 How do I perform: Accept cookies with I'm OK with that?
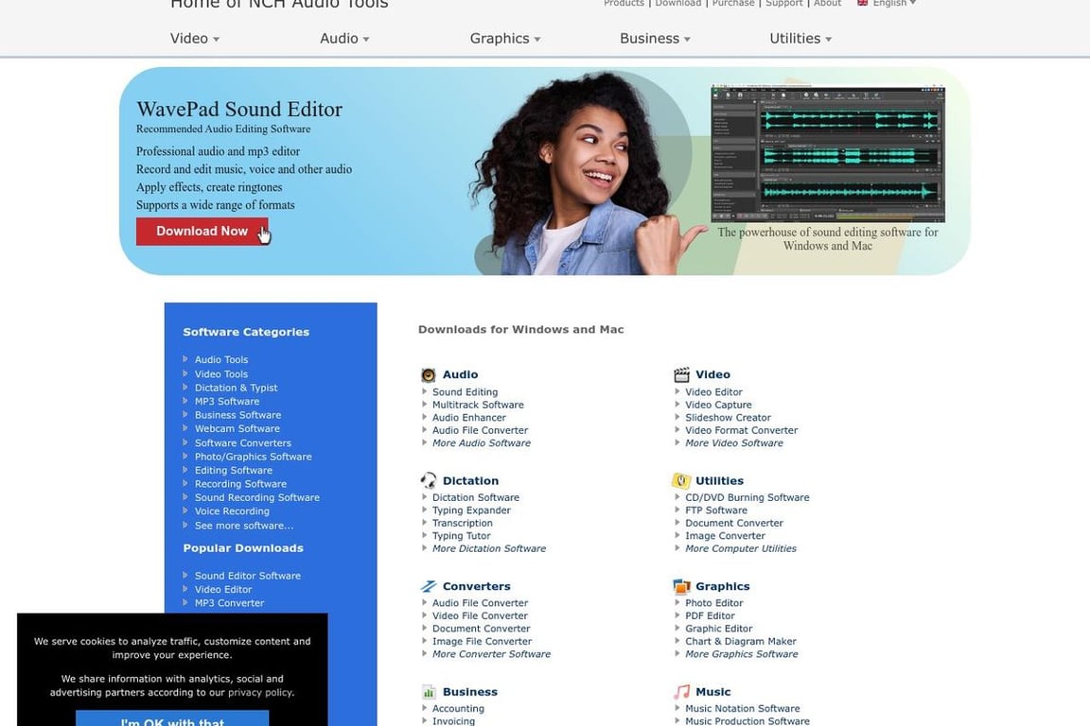(171, 718)
